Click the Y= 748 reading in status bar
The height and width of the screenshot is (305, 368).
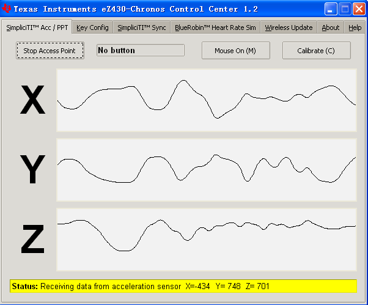pyautogui.click(x=228, y=286)
